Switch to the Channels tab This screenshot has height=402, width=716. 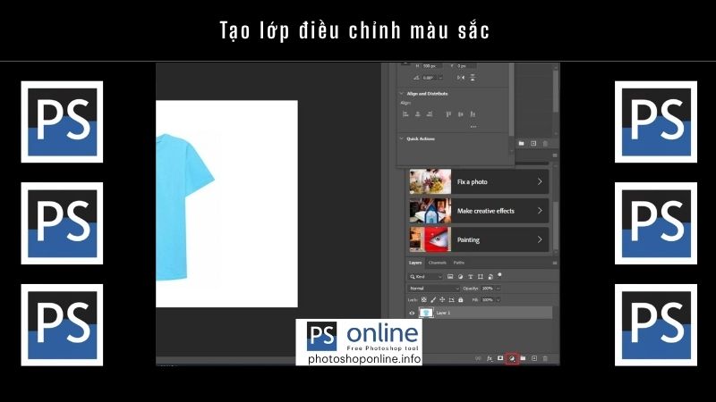tap(437, 263)
